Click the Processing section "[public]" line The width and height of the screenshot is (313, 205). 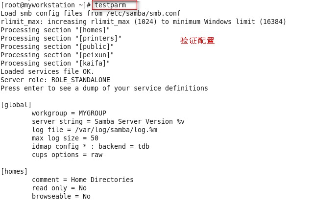pos(57,46)
